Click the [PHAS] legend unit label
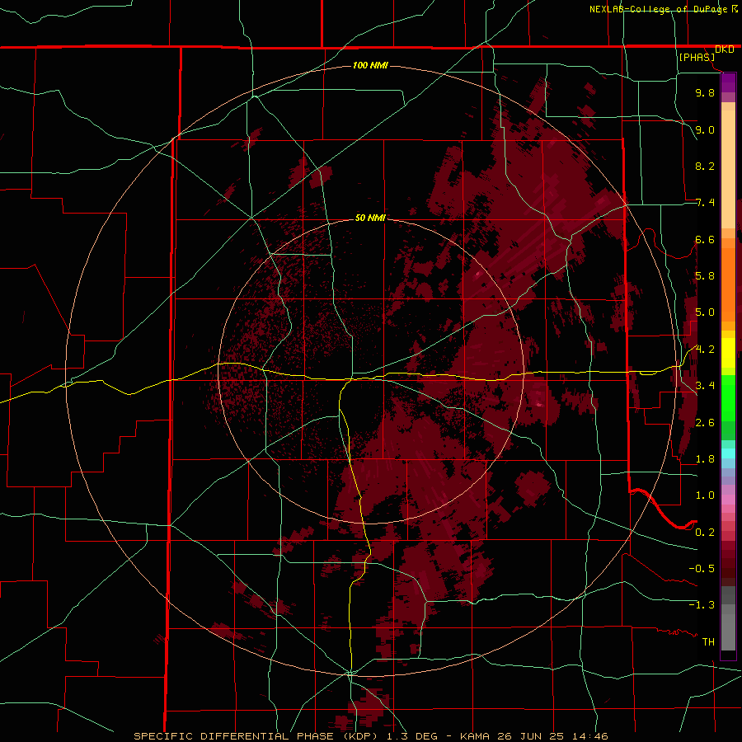 click(x=697, y=57)
